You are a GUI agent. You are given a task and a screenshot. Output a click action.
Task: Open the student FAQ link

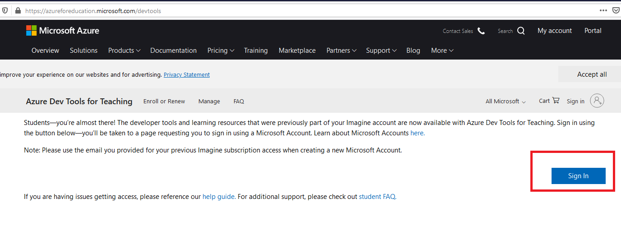(x=377, y=197)
